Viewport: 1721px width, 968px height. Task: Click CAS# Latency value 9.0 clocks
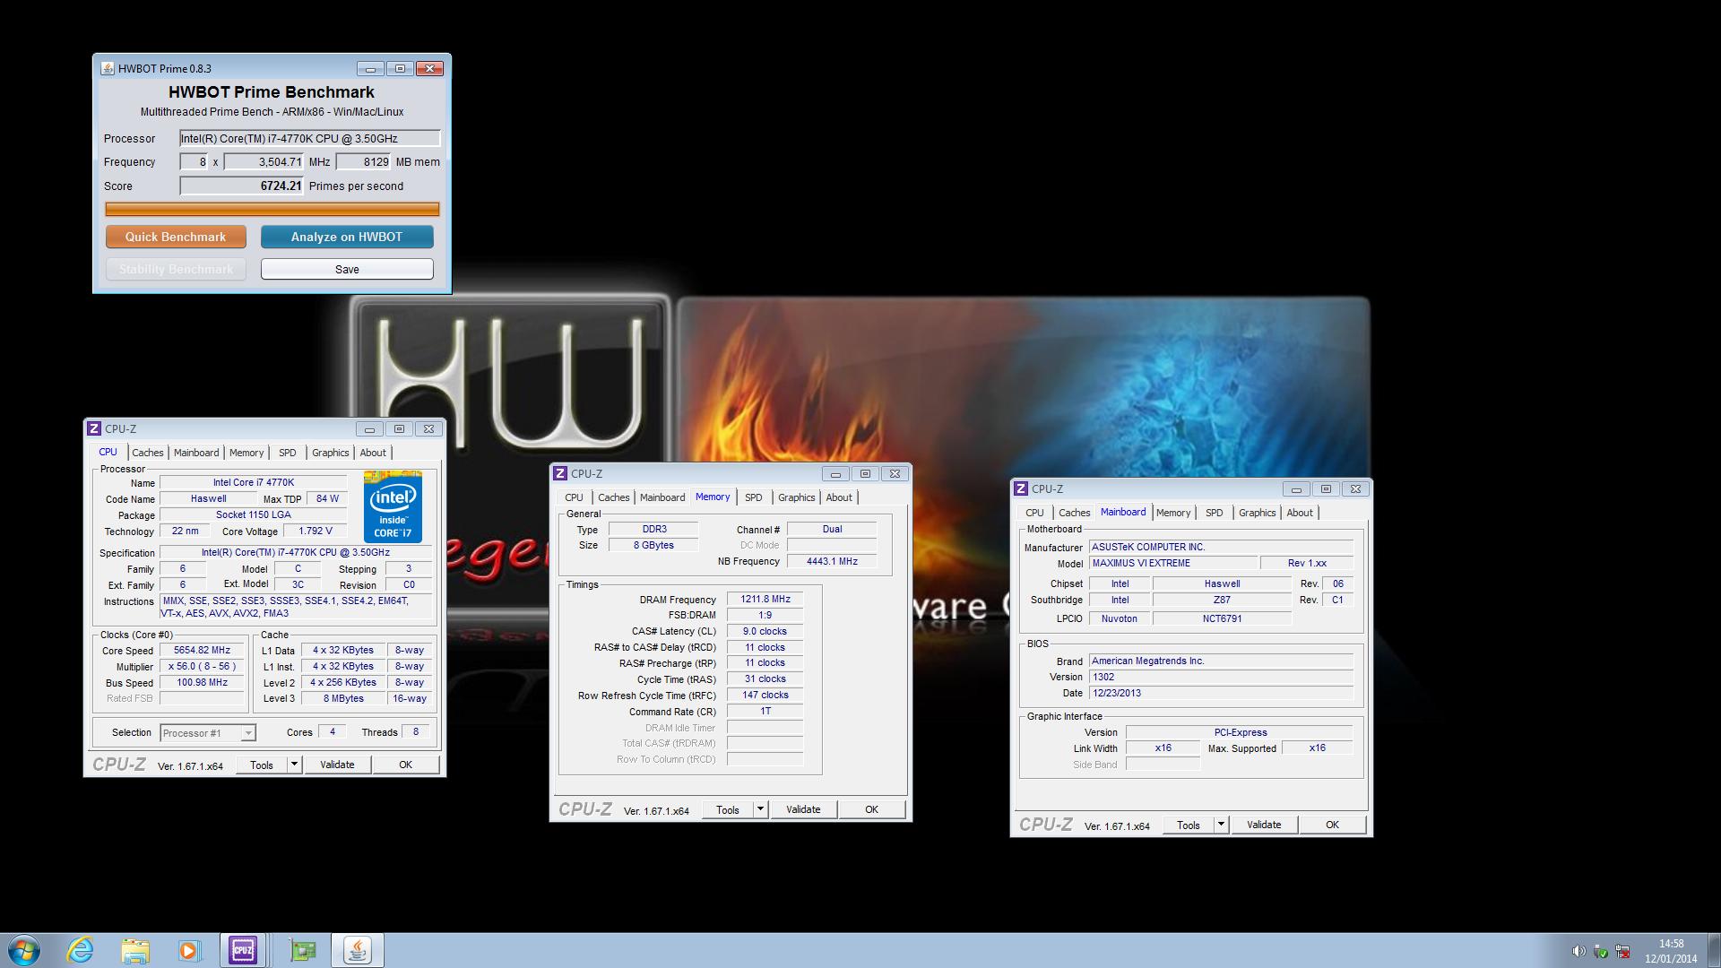[x=765, y=631]
